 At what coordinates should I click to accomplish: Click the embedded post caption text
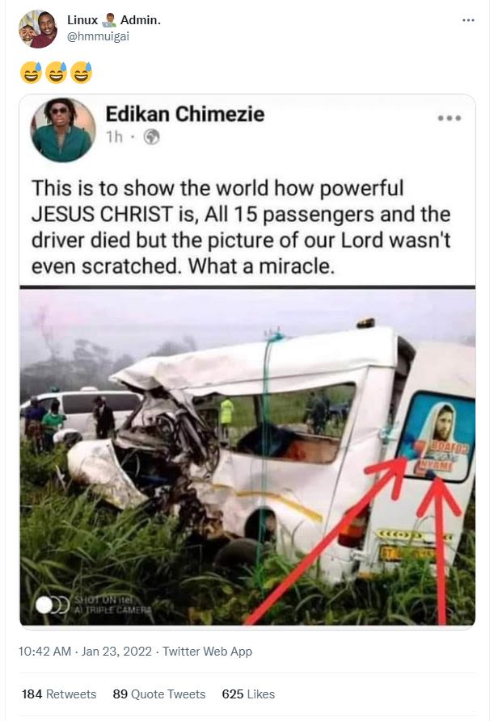[x=241, y=227]
